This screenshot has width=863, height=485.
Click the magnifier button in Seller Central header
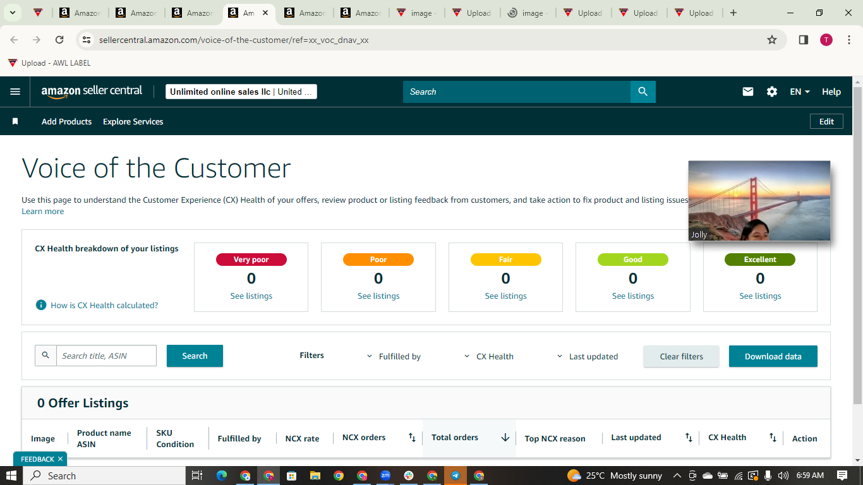pyautogui.click(x=643, y=92)
